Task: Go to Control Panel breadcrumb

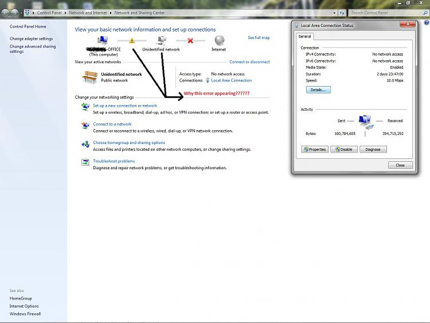Action: click(49, 13)
